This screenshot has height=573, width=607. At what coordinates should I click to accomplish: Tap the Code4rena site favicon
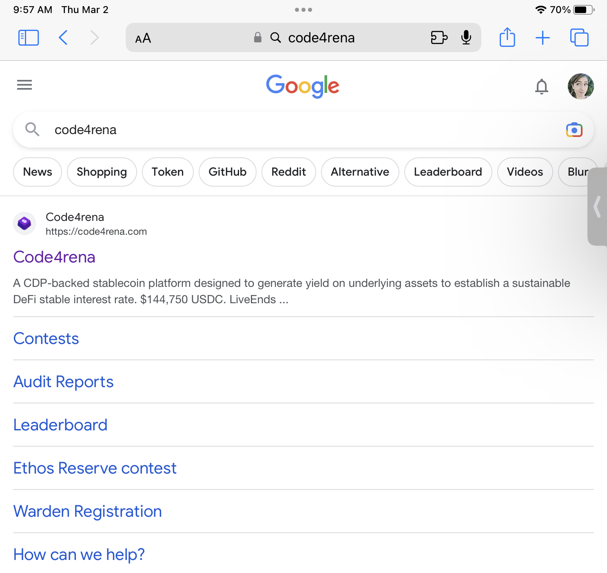click(x=24, y=223)
